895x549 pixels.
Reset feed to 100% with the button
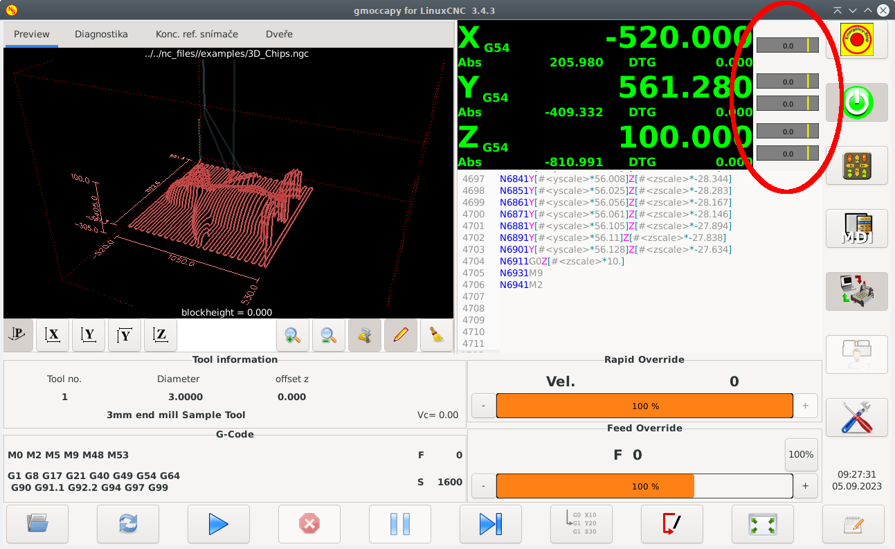pos(801,455)
